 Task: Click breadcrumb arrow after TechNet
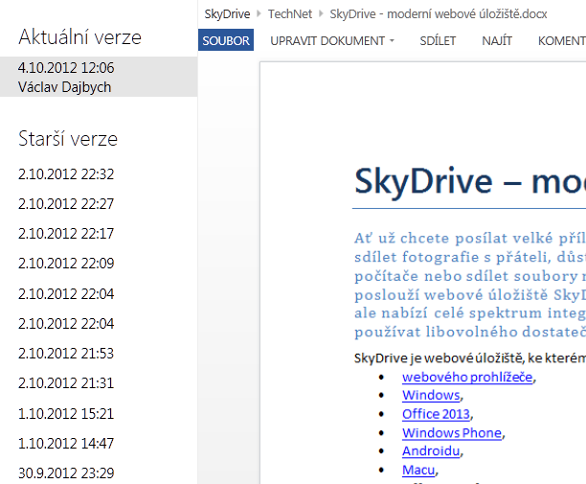point(321,14)
